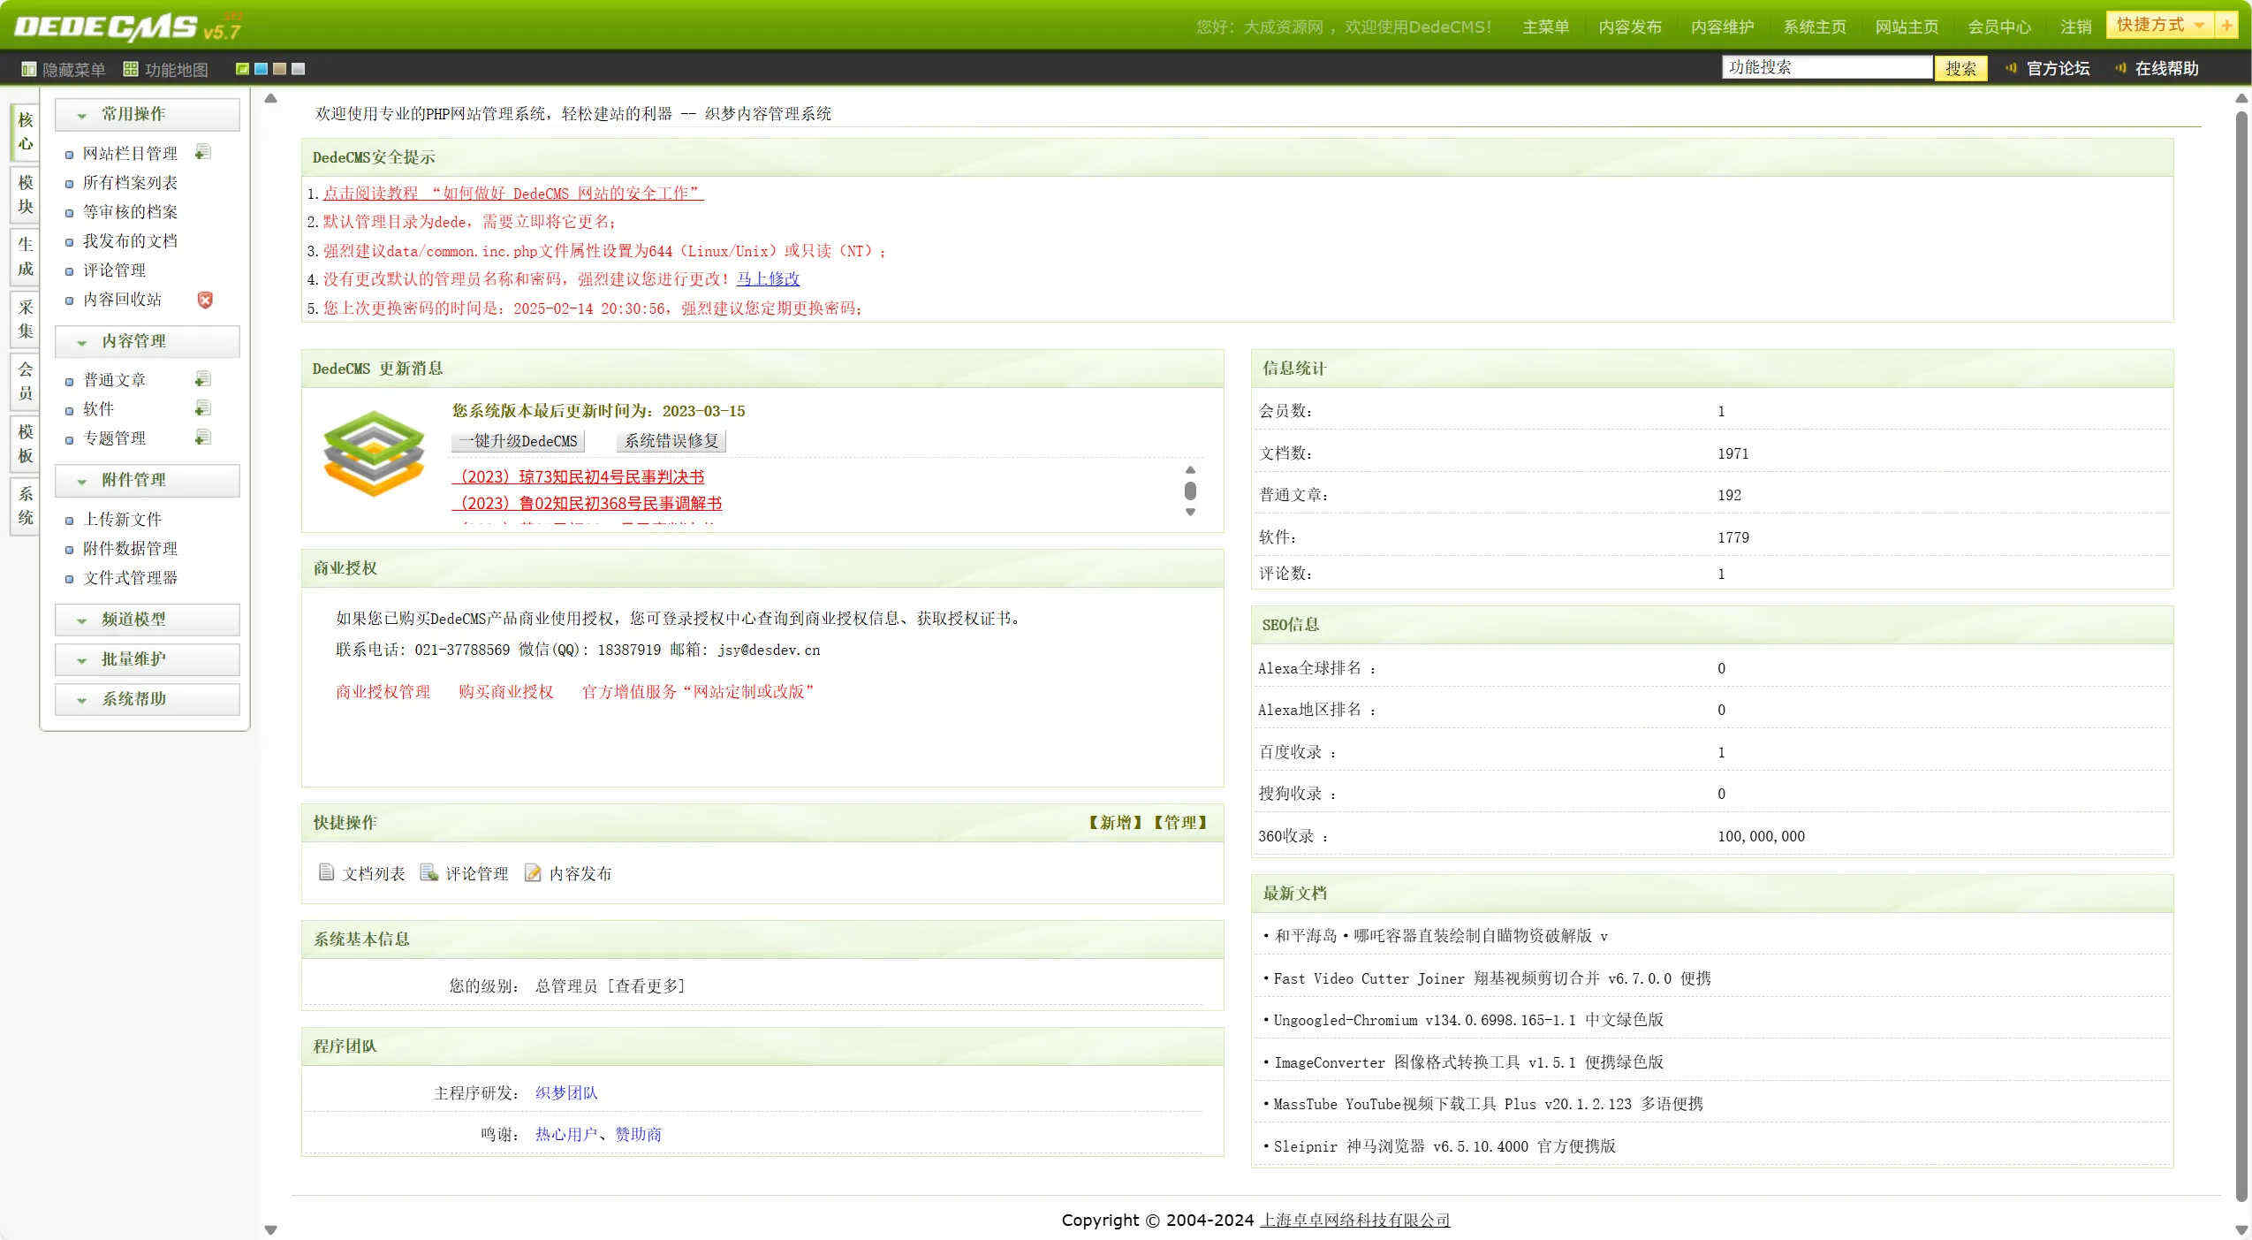Switch to the 模块 side tab
Screen dimensions: 2252x1240
(25, 194)
